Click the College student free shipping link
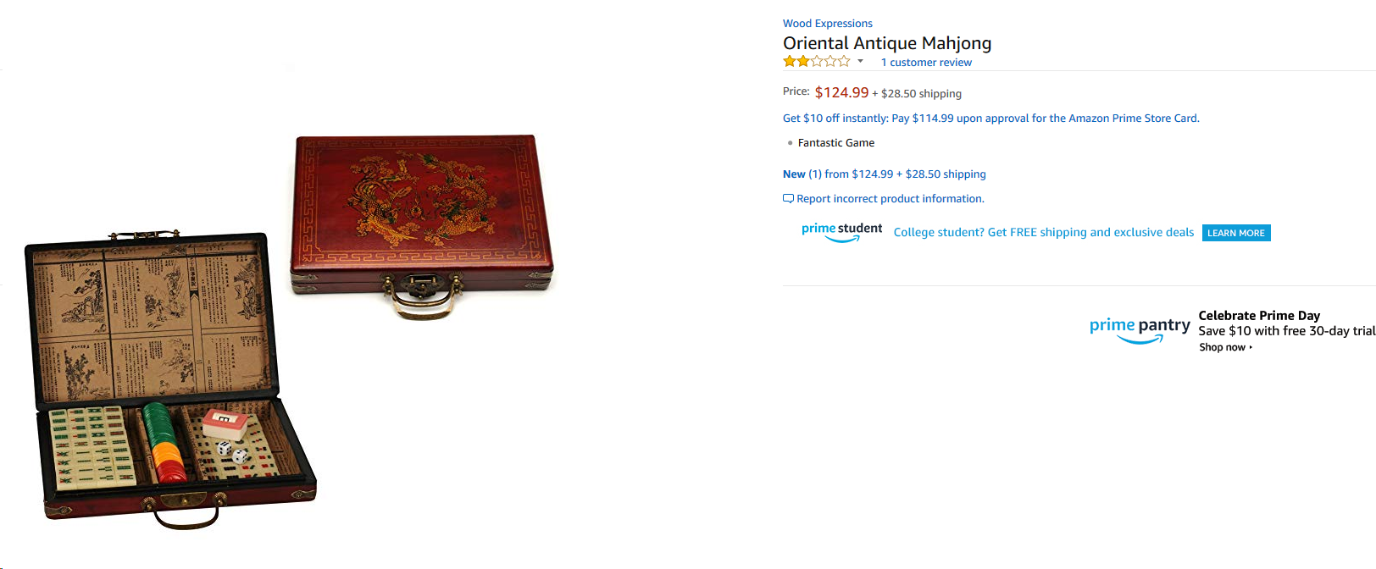This screenshot has height=569, width=1376. [x=1043, y=233]
